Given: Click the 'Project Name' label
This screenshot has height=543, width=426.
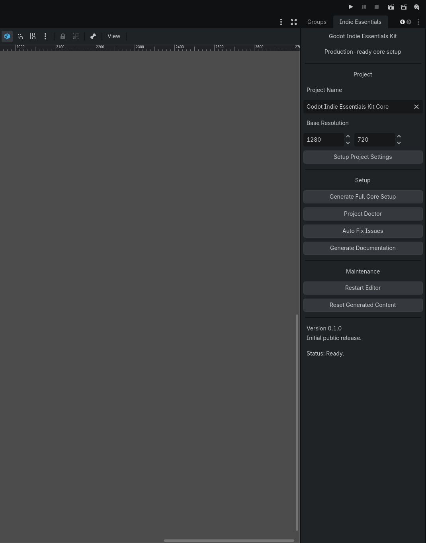Looking at the screenshot, I should [x=324, y=90].
